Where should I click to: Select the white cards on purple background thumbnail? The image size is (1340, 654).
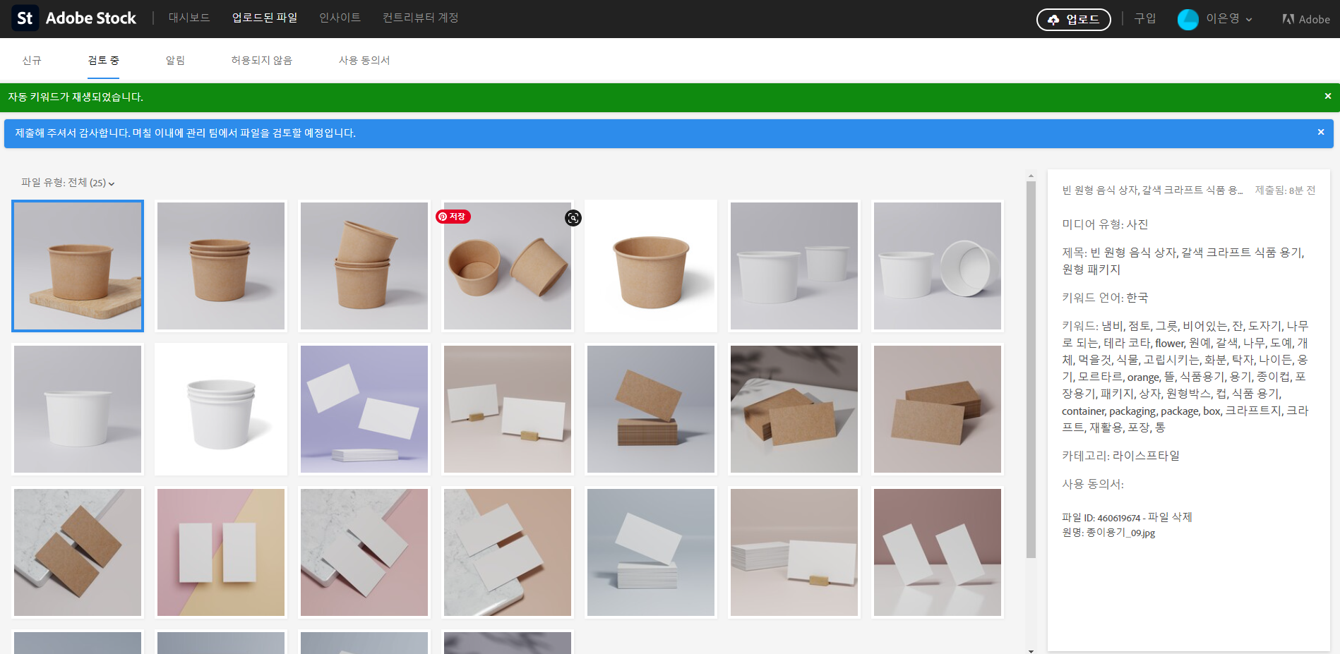pyautogui.click(x=364, y=409)
